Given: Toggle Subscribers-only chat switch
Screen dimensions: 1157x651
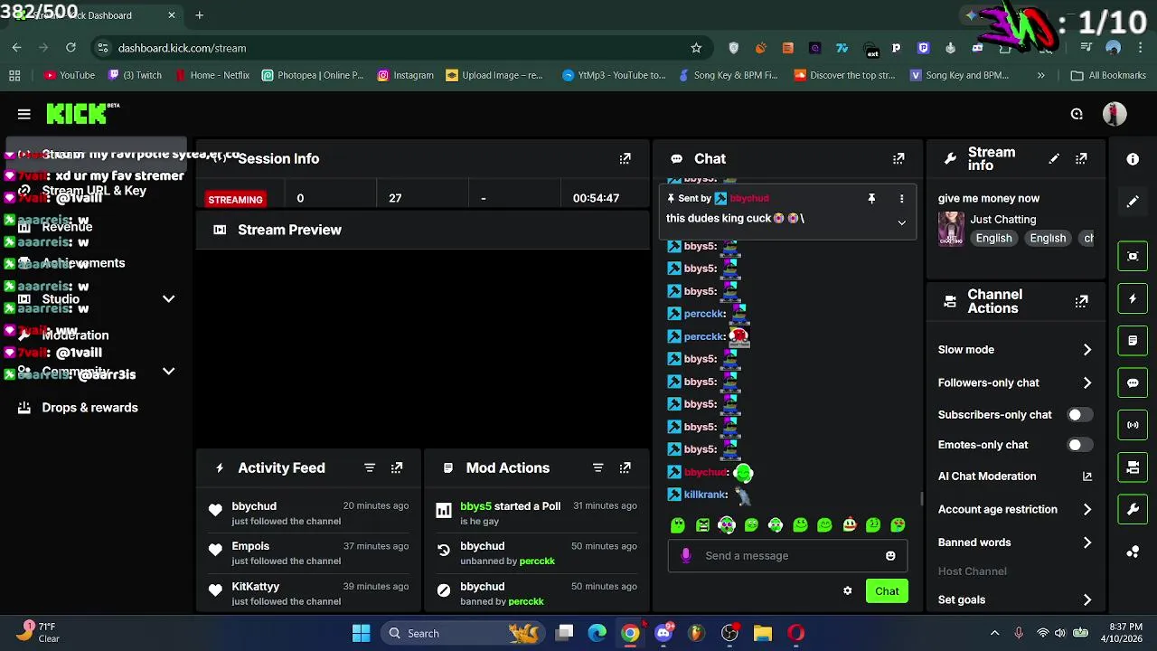Looking at the screenshot, I should (1080, 415).
